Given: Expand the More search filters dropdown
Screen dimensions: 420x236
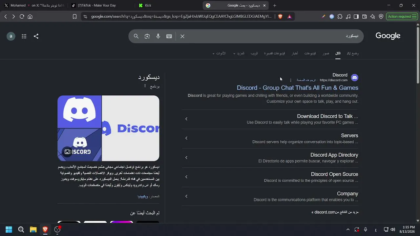Looking at the screenshot, I should [x=239, y=53].
